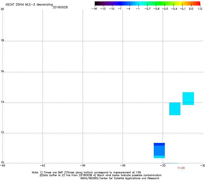Click the longitude -45 axis label
The height and width of the screenshot is (180, 205).
coord(2,166)
